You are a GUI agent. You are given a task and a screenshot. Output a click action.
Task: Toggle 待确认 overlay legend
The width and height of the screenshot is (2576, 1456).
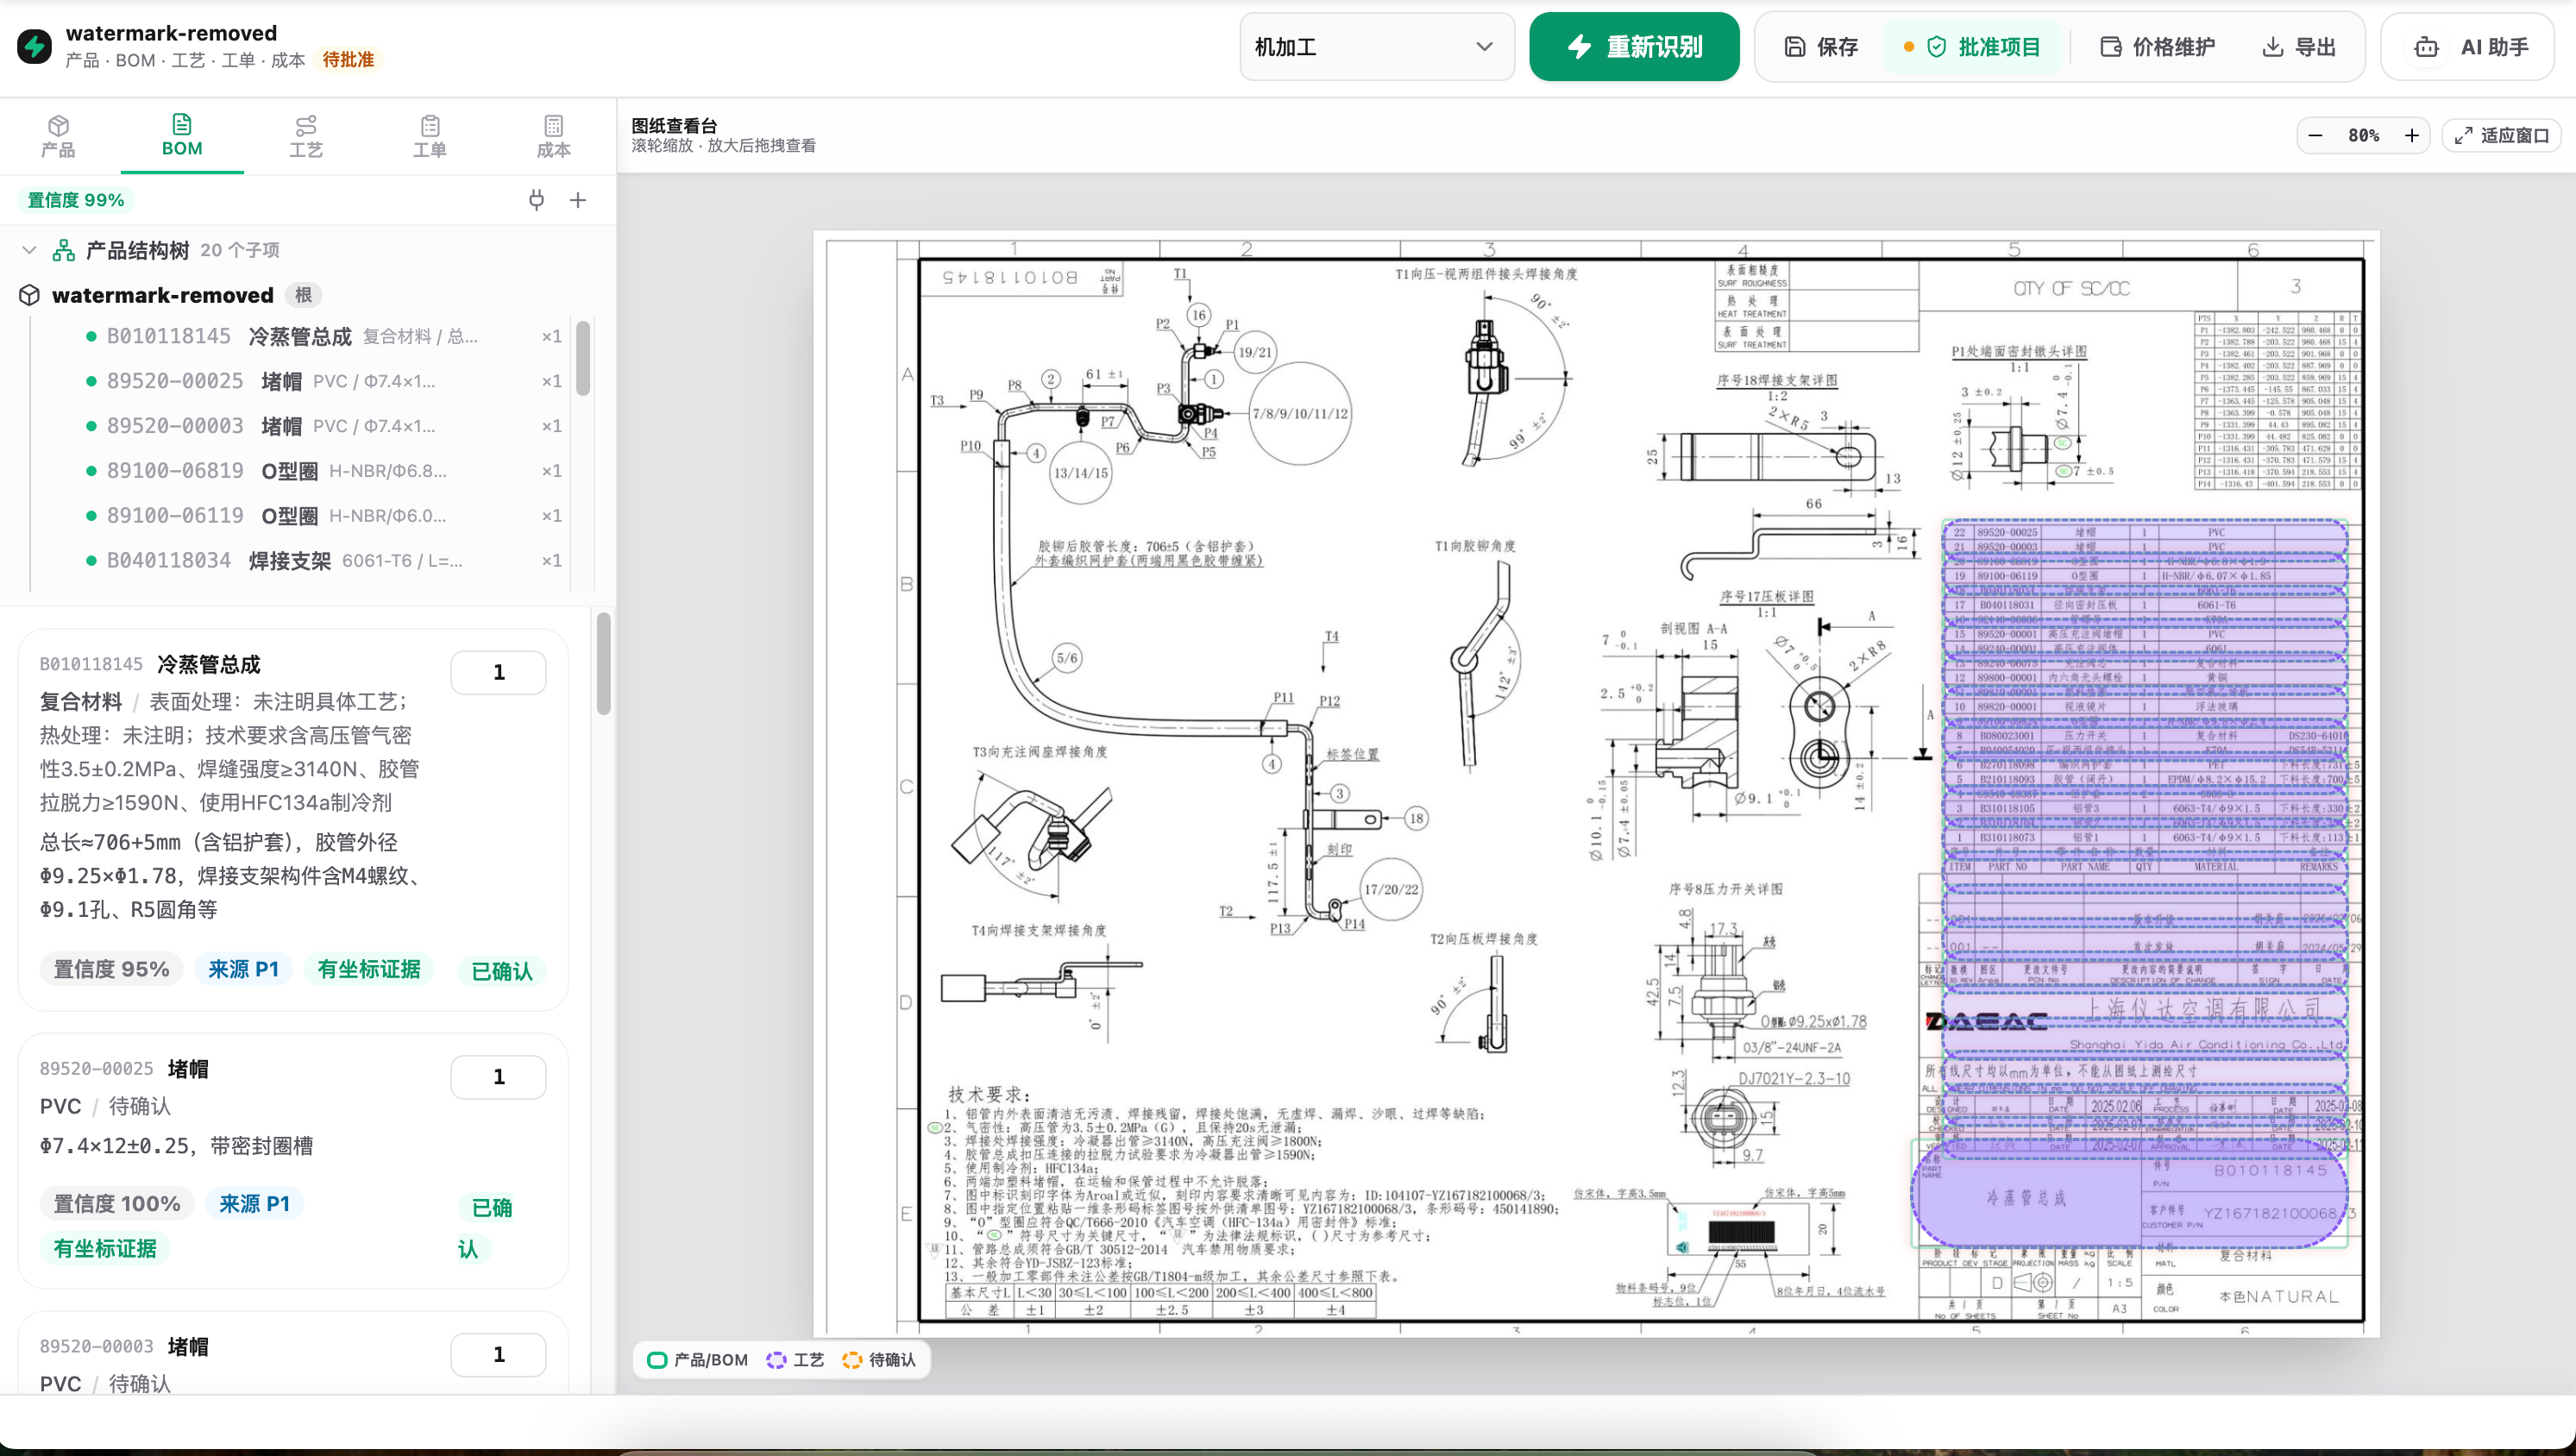[x=879, y=1360]
